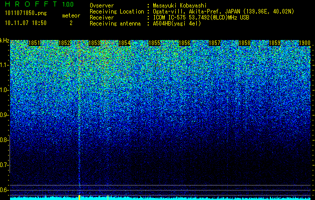Click the 0.6 kHz axis label
Image resolution: width=315 pixels, height=200 pixels.
click(4, 190)
